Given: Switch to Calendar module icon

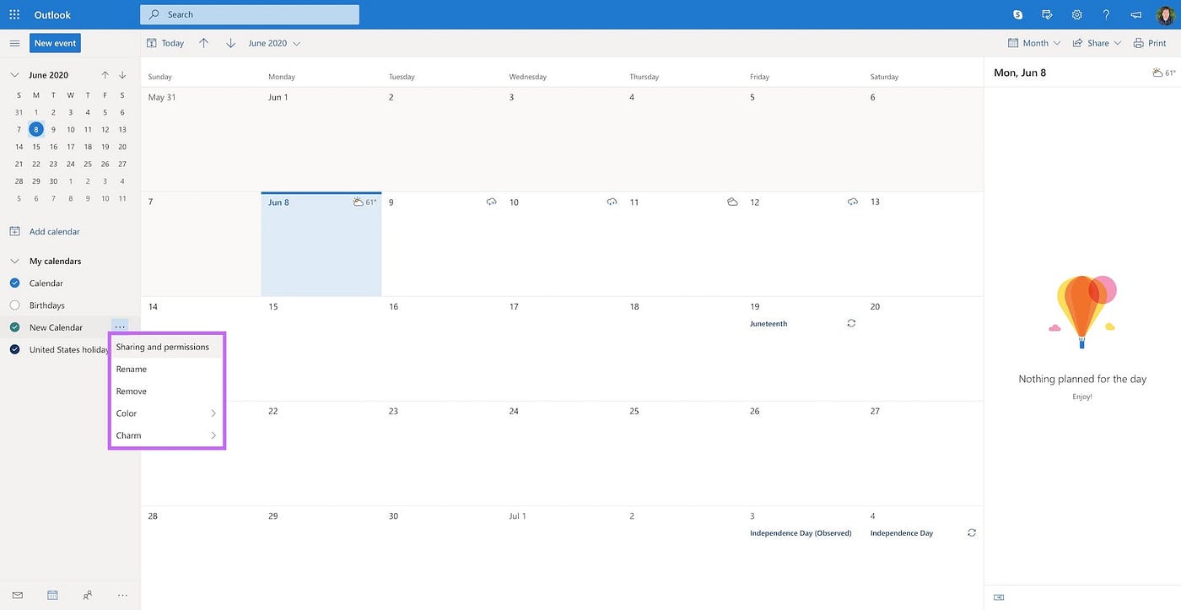Looking at the screenshot, I should click(52, 595).
